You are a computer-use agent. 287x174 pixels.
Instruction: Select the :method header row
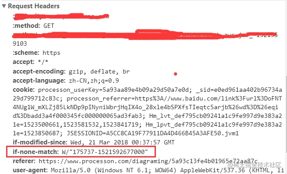point(34,26)
